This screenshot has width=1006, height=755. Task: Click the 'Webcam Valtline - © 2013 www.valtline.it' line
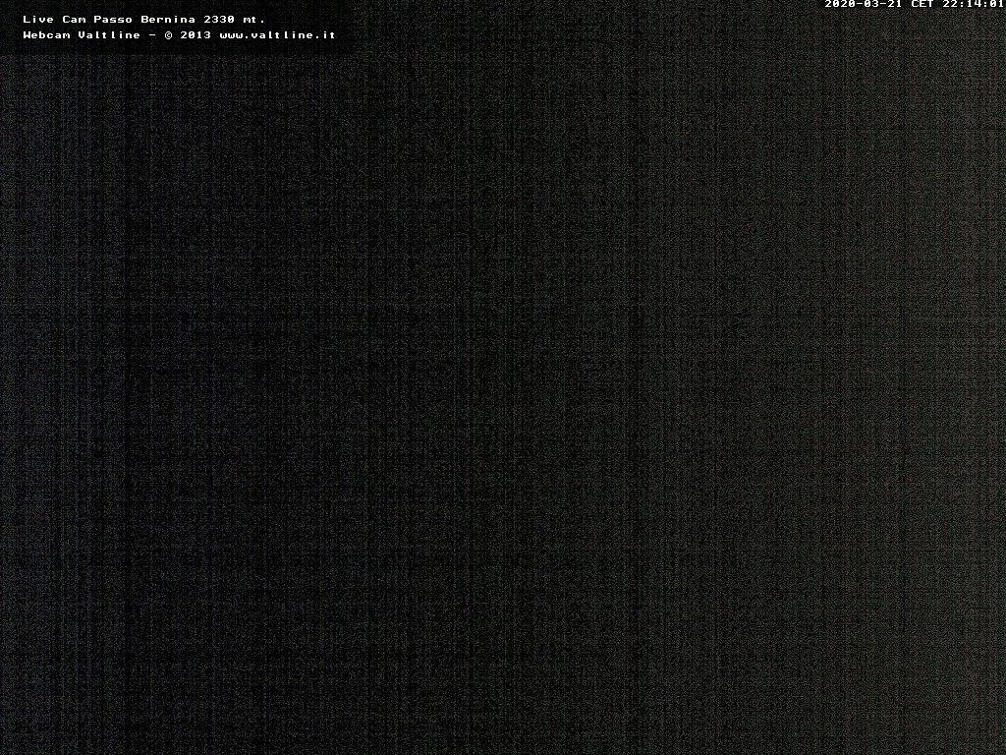(179, 34)
